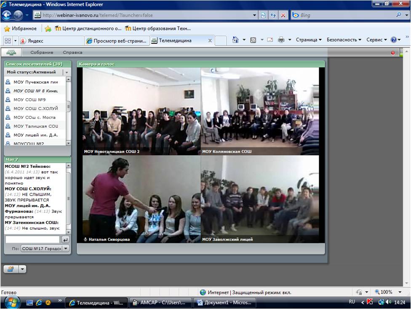Go back with the browser Back arrow
The width and height of the screenshot is (411, 309).
point(7,15)
